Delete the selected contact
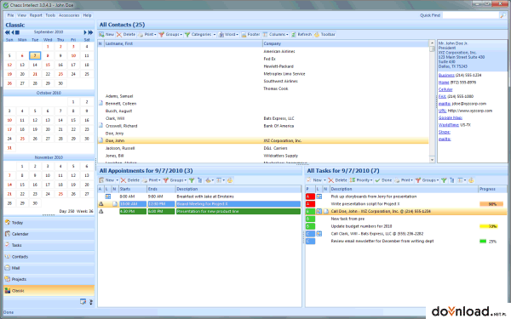Image resolution: width=511 pixels, height=319 pixels. point(126,35)
